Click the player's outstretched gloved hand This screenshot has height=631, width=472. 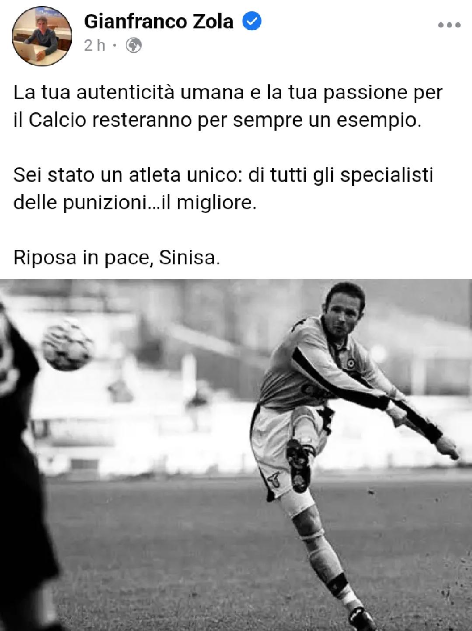[447, 446]
